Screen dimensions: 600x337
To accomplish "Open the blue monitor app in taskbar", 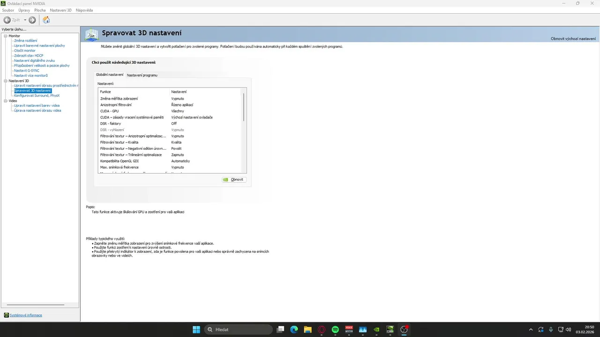I will (362, 330).
